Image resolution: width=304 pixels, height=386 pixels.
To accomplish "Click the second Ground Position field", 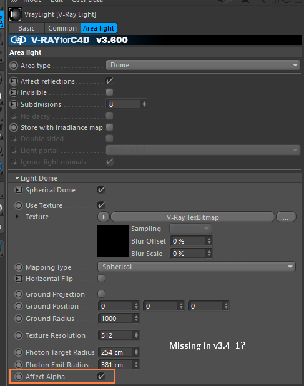I will tap(161, 306).
